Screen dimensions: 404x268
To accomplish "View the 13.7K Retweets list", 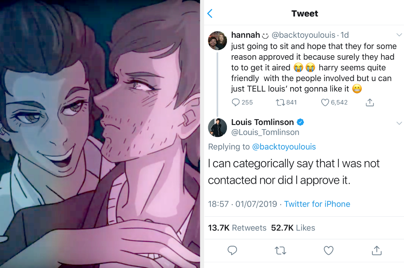I will 237,228.
